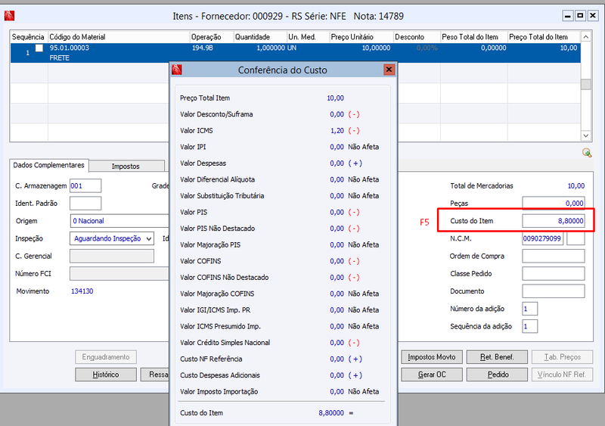Click the Custo do Item field
605x426 pixels.
(x=554, y=221)
